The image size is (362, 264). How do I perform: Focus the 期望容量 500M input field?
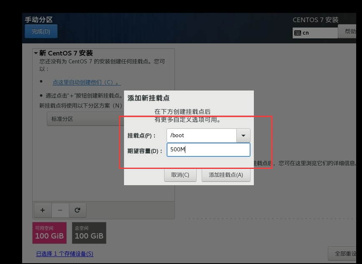click(x=208, y=150)
